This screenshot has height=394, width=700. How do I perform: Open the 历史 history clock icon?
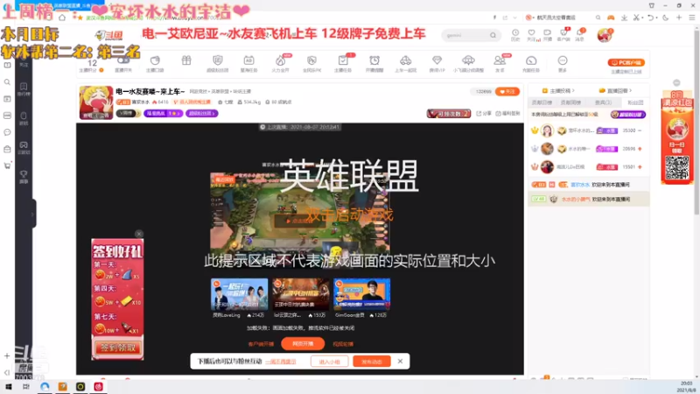click(515, 33)
